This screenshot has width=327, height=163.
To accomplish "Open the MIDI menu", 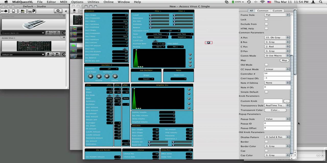I will [64, 2].
